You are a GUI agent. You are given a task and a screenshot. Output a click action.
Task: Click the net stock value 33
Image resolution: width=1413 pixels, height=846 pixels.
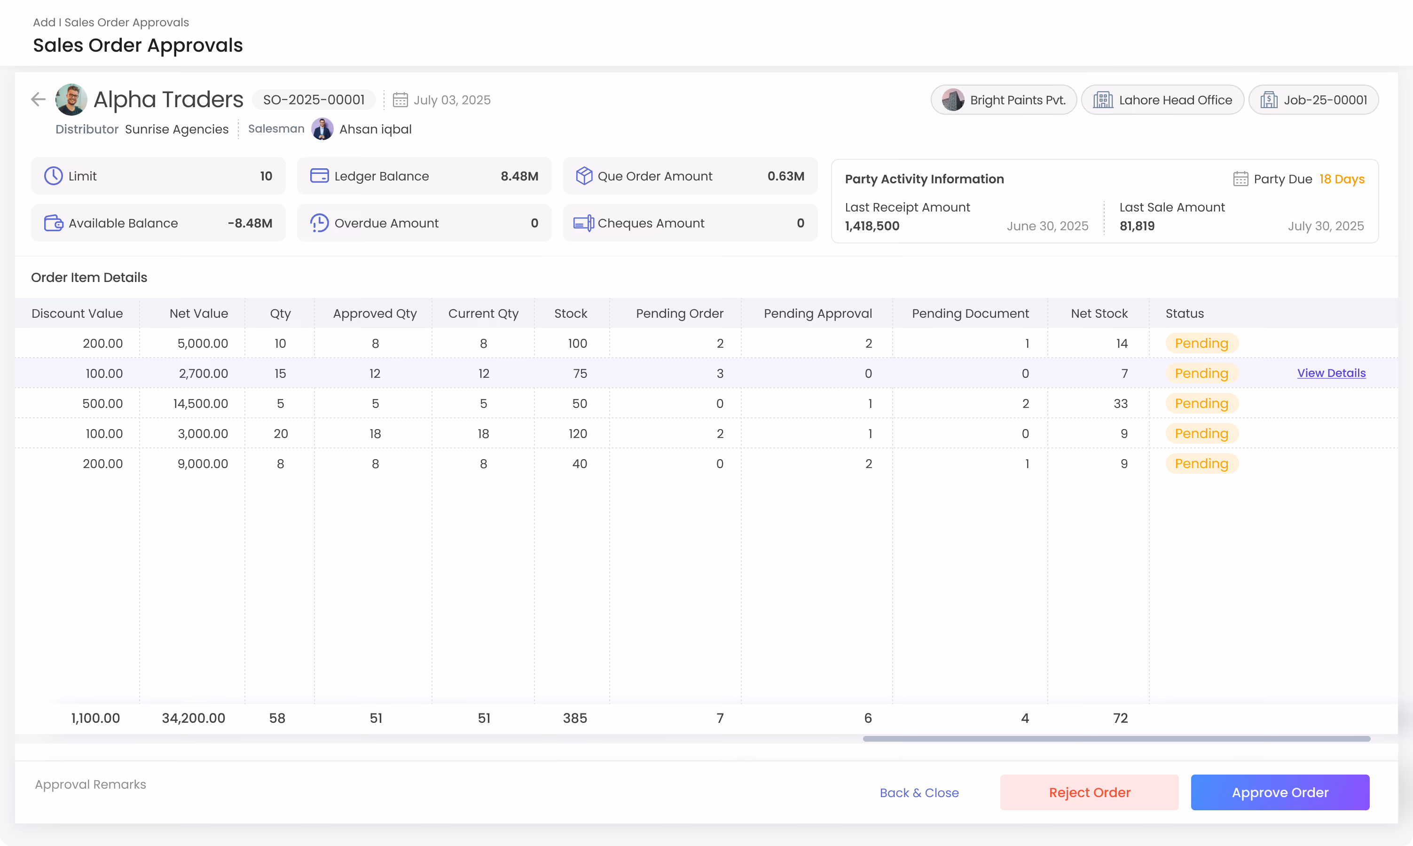coord(1121,404)
